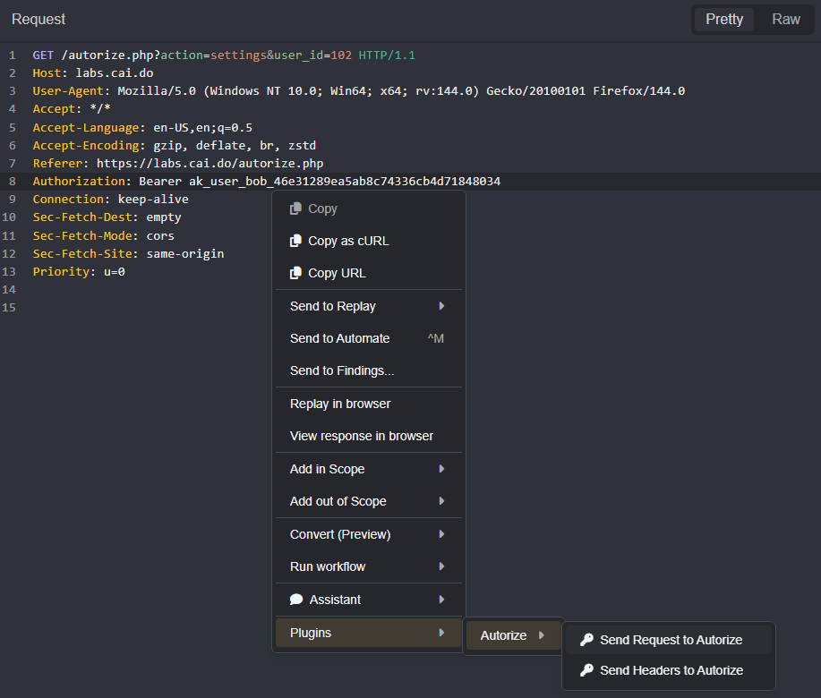Switch to the Raw view
Viewport: 821px width, 698px height.
785,20
